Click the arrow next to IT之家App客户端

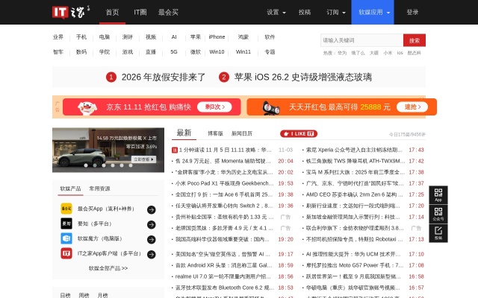pos(152,253)
